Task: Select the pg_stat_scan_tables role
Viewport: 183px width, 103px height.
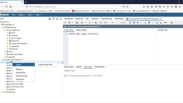Action: [16, 84]
